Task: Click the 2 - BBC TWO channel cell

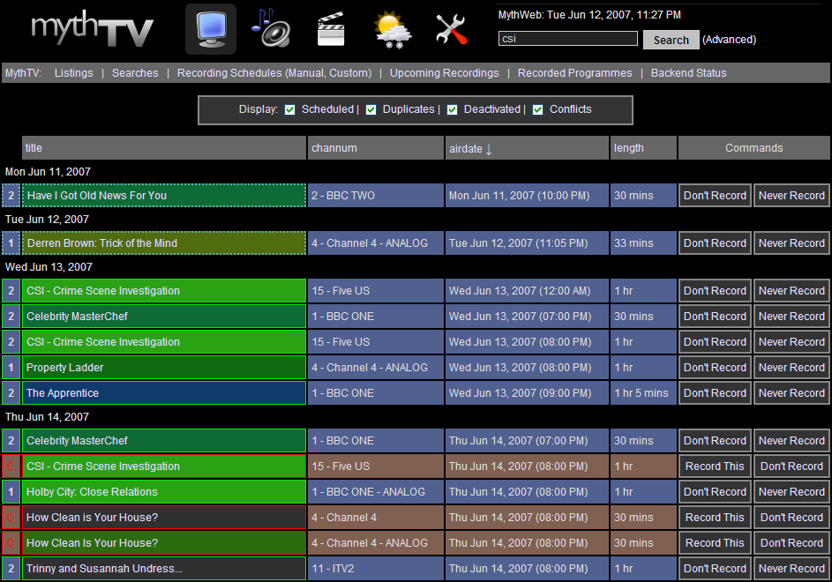Action: tap(375, 196)
